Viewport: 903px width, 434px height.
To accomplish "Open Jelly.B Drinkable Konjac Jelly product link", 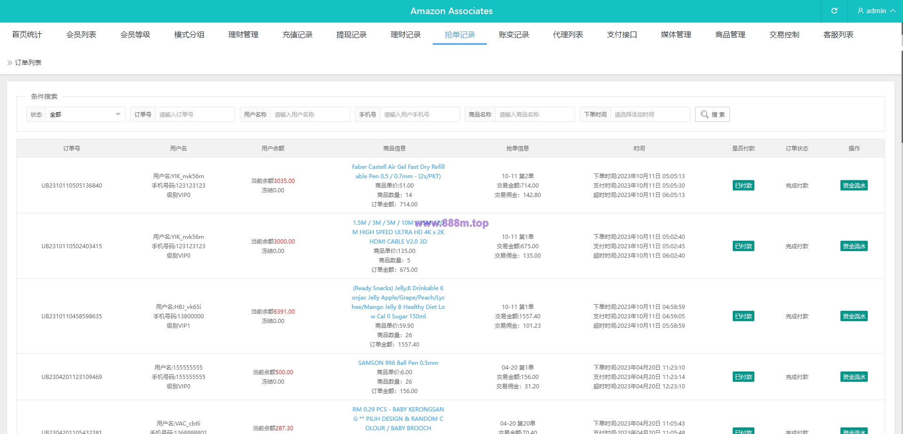I will coord(398,302).
